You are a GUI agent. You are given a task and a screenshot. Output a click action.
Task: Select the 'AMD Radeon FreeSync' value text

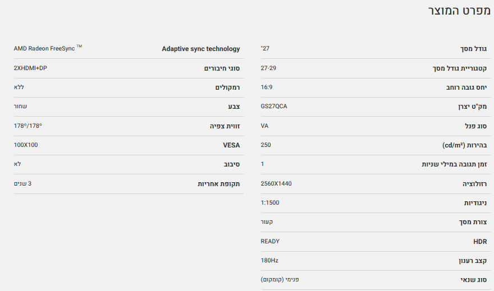[44, 49]
